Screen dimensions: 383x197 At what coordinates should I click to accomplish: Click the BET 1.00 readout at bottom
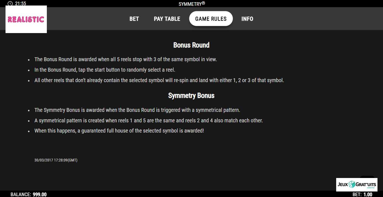pyautogui.click(x=362, y=195)
